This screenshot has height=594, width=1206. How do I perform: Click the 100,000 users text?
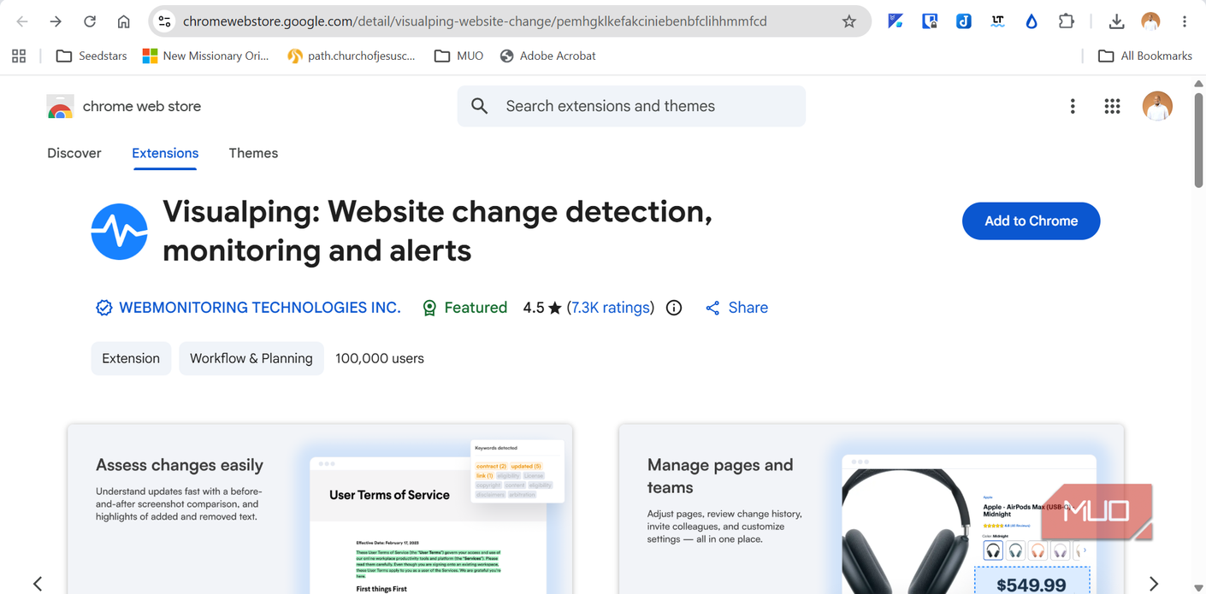point(380,358)
